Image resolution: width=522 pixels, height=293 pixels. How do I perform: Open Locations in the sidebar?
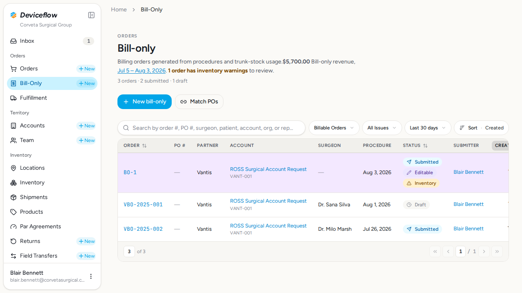(52, 168)
